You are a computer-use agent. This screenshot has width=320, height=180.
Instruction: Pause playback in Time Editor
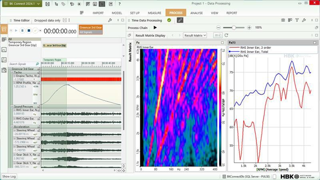point(22,30)
